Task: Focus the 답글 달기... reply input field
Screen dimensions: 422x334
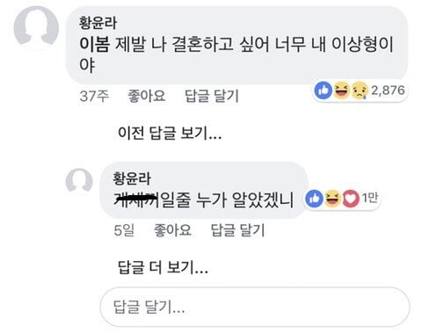Action: click(x=255, y=307)
